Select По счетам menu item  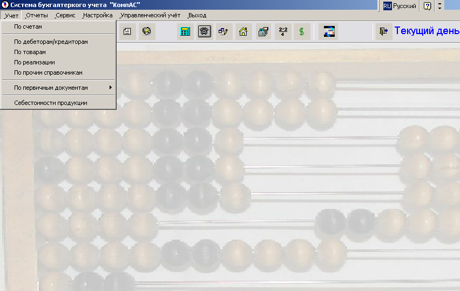coord(28,26)
